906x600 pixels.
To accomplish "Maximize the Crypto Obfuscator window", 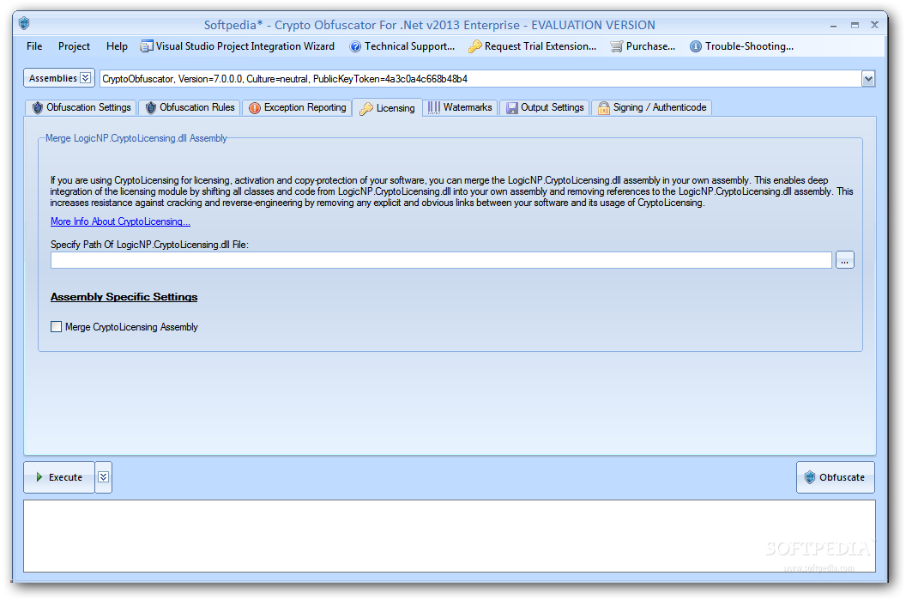I will (855, 25).
